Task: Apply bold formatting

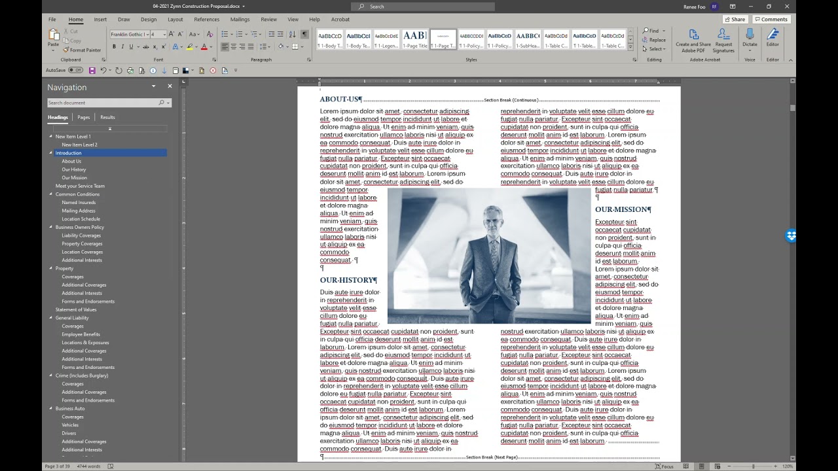Action: (114, 46)
